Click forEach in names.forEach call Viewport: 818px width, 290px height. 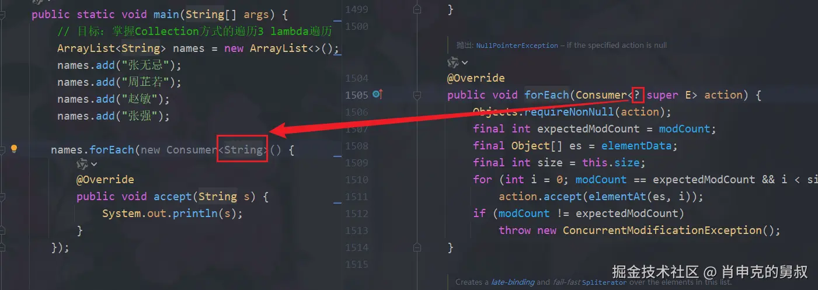tap(112, 150)
